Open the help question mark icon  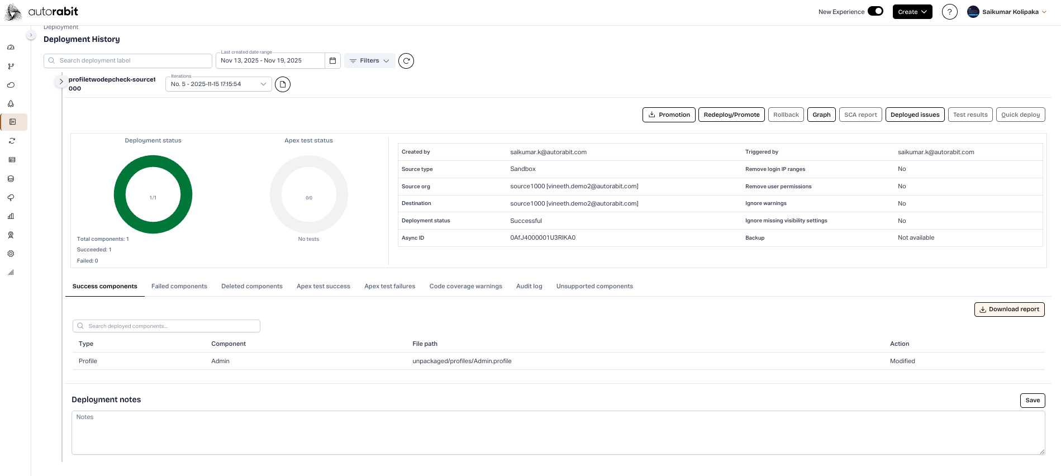(x=949, y=12)
